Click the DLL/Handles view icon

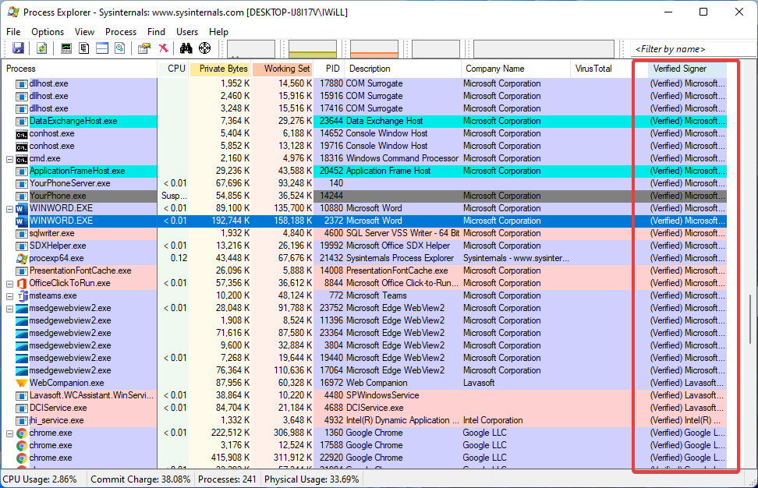pos(120,48)
